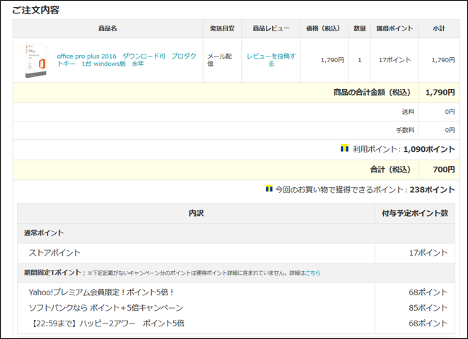Click the 発送目安 column header
468x339 pixels.
point(222,28)
